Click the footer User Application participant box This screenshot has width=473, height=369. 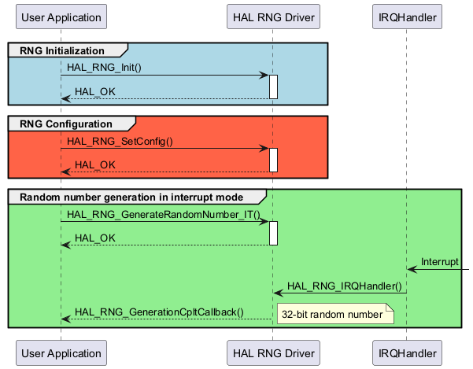61,352
